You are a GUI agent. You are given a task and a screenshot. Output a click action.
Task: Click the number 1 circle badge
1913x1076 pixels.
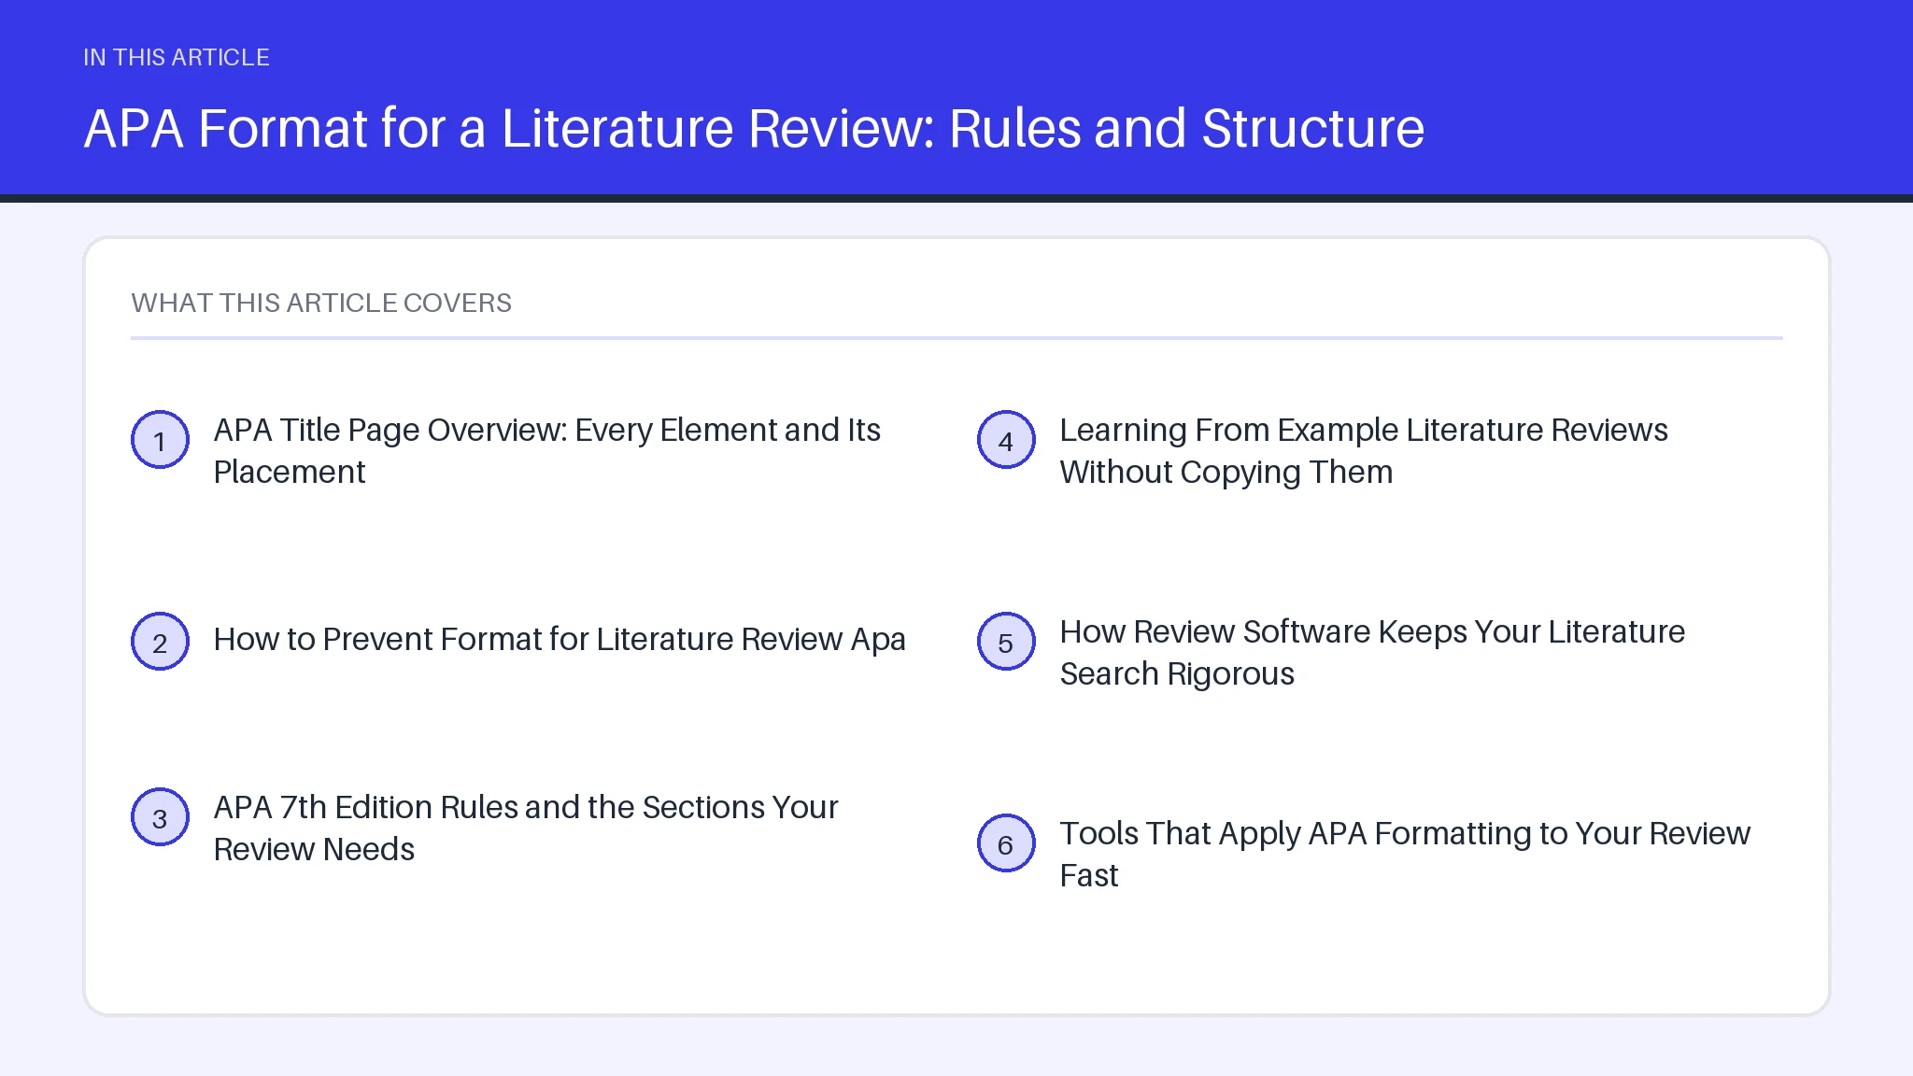[160, 440]
